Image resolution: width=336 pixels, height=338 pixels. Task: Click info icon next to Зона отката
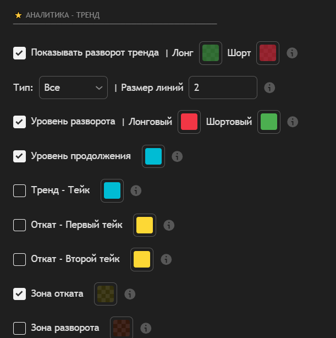click(x=130, y=293)
